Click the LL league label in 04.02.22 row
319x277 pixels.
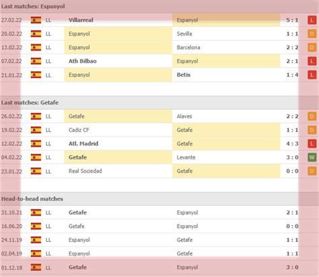48,157
